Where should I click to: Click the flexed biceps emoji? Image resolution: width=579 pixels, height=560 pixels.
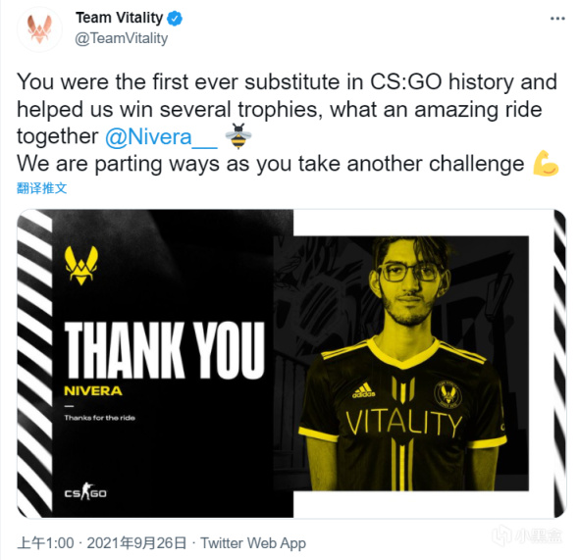pos(546,164)
